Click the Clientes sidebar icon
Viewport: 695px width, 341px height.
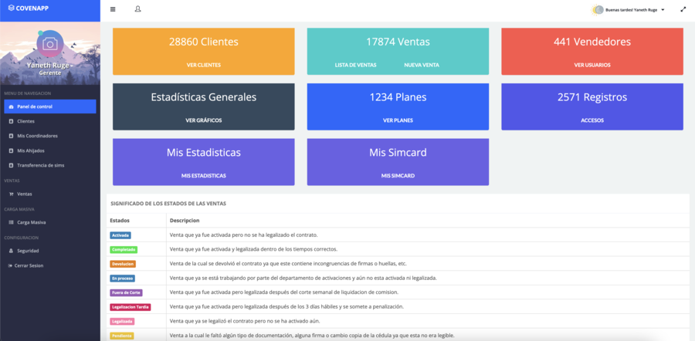pyautogui.click(x=11, y=121)
